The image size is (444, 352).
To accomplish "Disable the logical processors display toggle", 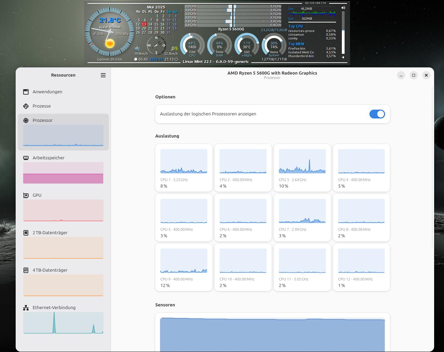I will coord(377,114).
